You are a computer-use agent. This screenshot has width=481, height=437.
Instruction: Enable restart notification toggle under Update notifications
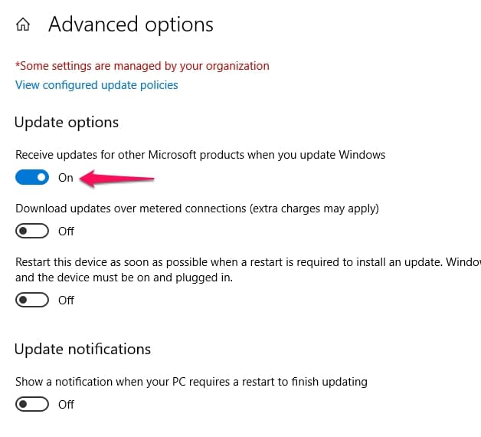point(32,404)
